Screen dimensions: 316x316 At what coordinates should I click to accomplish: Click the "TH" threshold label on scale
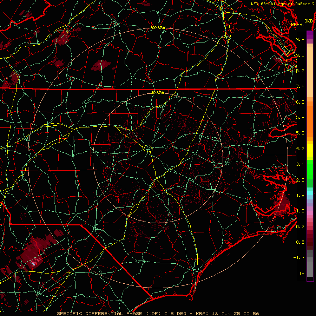(302, 274)
